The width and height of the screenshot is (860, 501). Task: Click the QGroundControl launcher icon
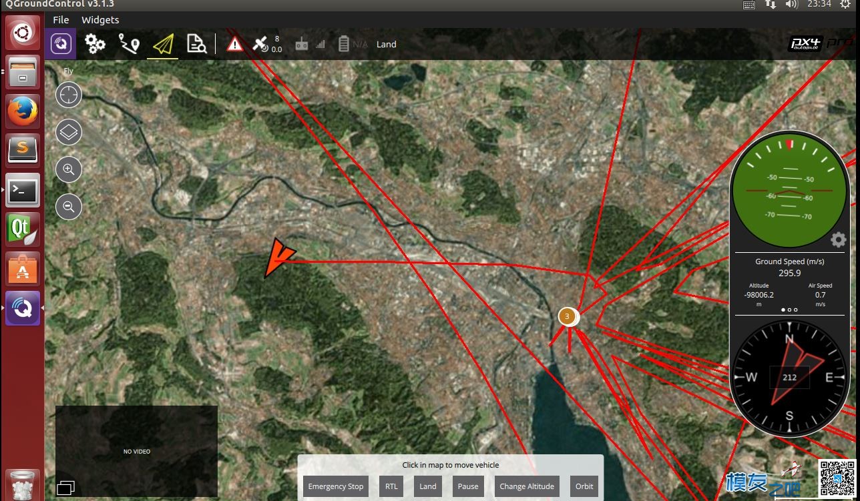(23, 308)
